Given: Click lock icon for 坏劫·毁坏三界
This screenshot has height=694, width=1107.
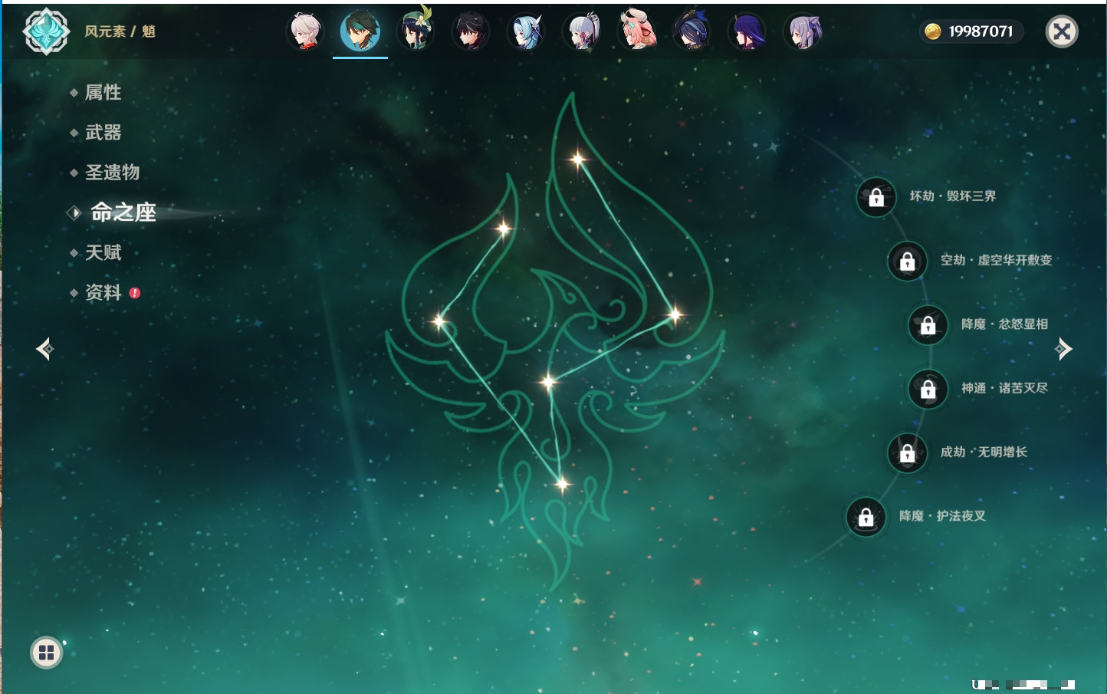Looking at the screenshot, I should point(876,197).
